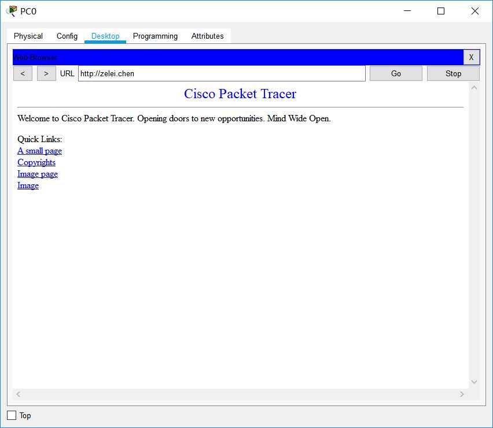The image size is (493, 428).
Task: Close the PC0 window
Action: point(474,11)
